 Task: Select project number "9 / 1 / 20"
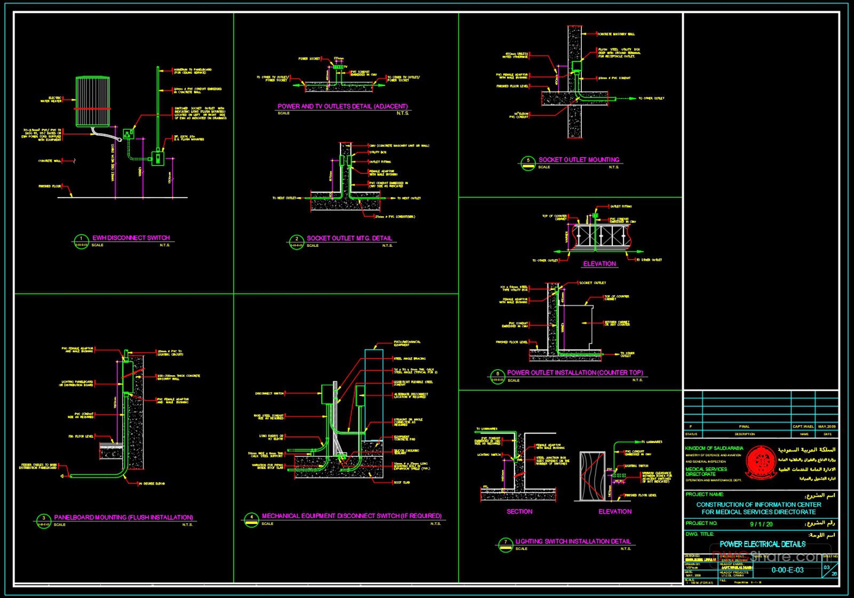coord(761,524)
